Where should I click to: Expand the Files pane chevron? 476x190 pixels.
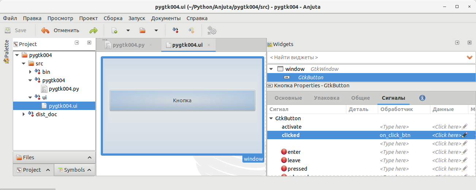(x=89, y=157)
